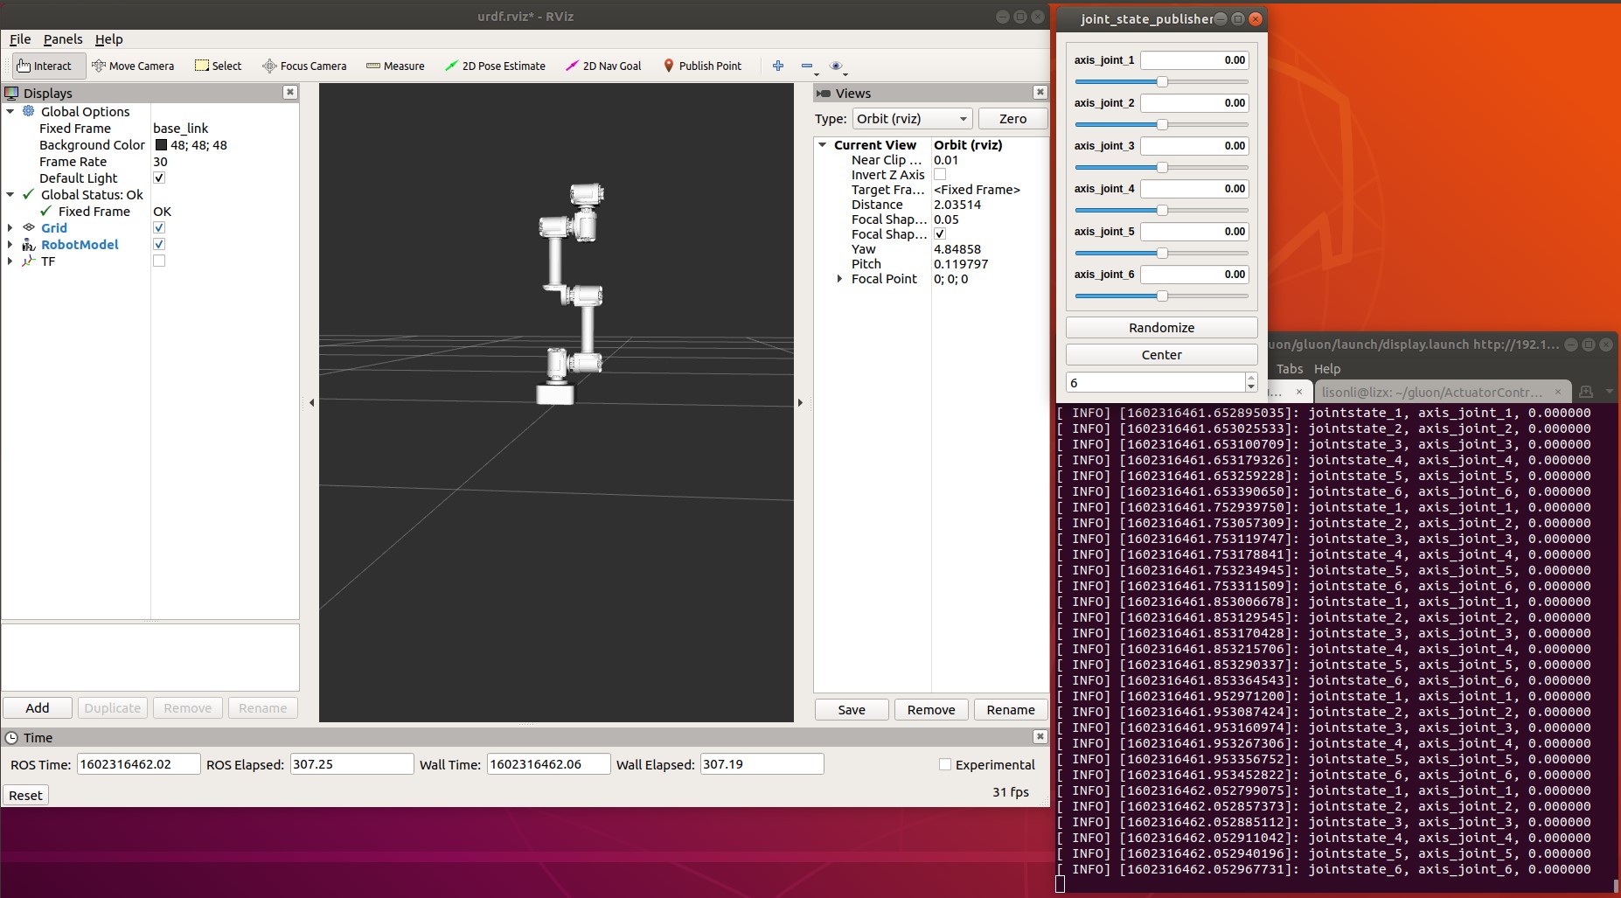Click the Zero button in Views panel
The image size is (1621, 898).
[1012, 118]
